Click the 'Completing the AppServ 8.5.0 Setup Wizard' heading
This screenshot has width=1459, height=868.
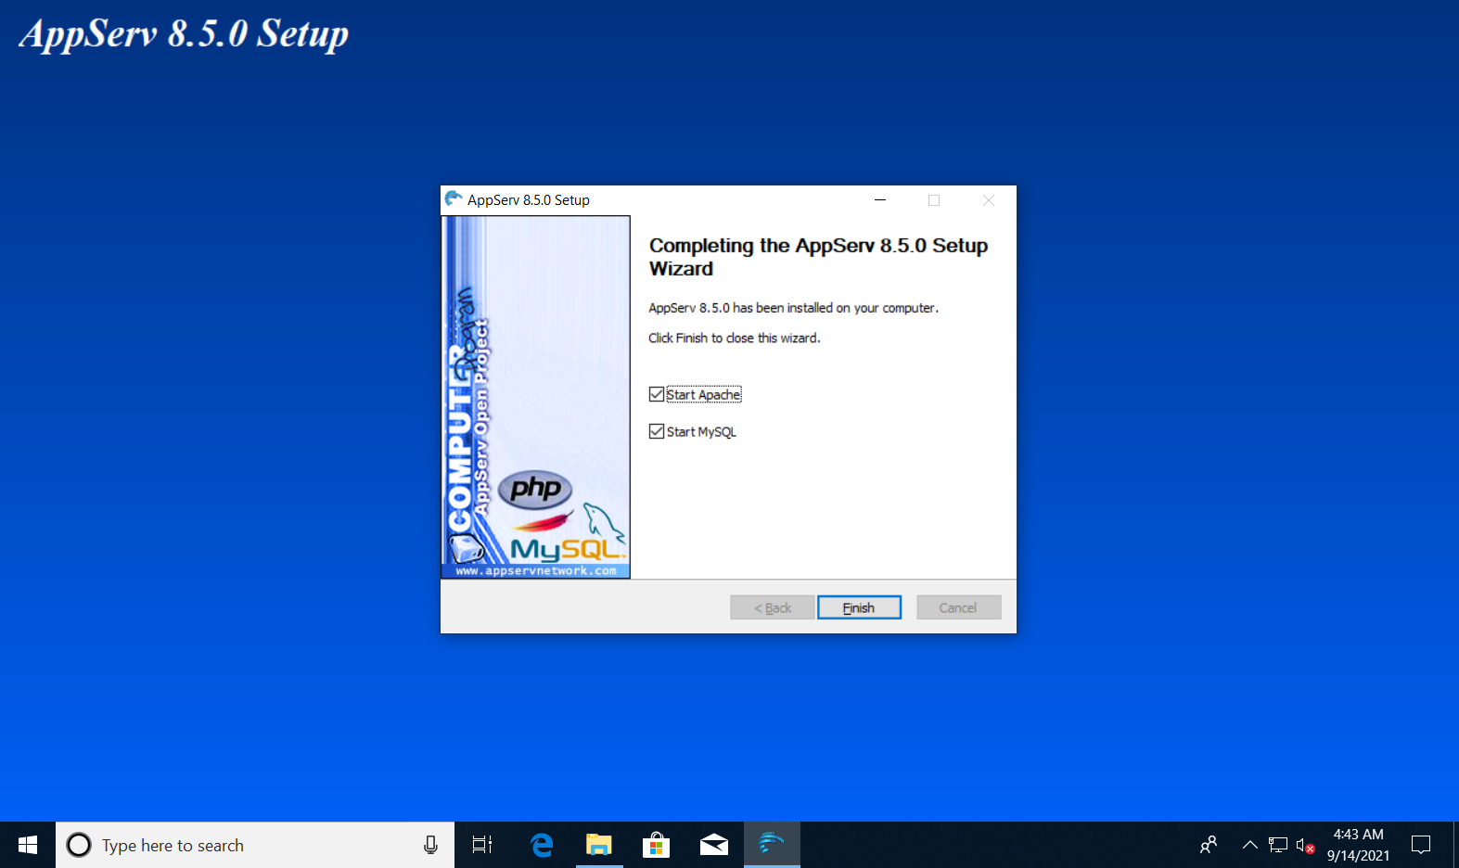tap(818, 257)
